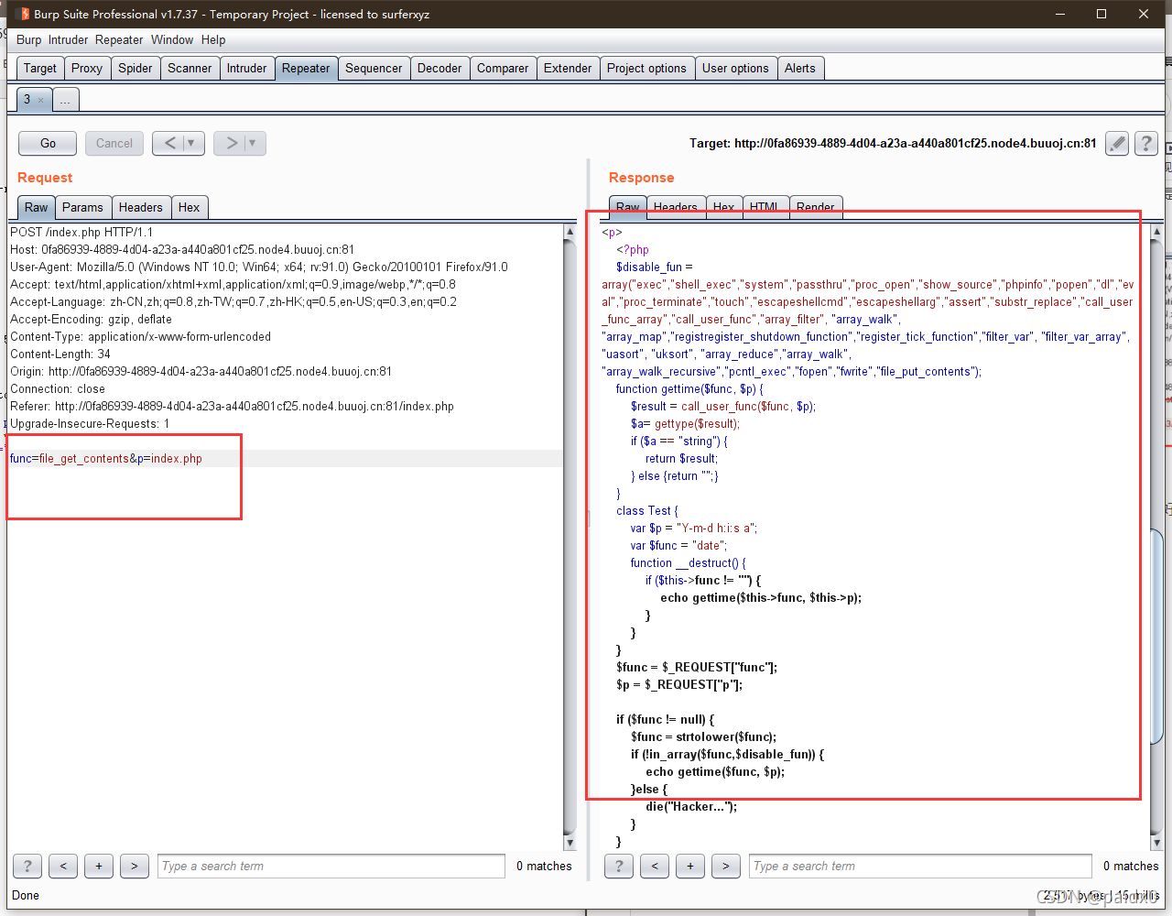Click the request pane scroll up arrow

click(x=570, y=233)
